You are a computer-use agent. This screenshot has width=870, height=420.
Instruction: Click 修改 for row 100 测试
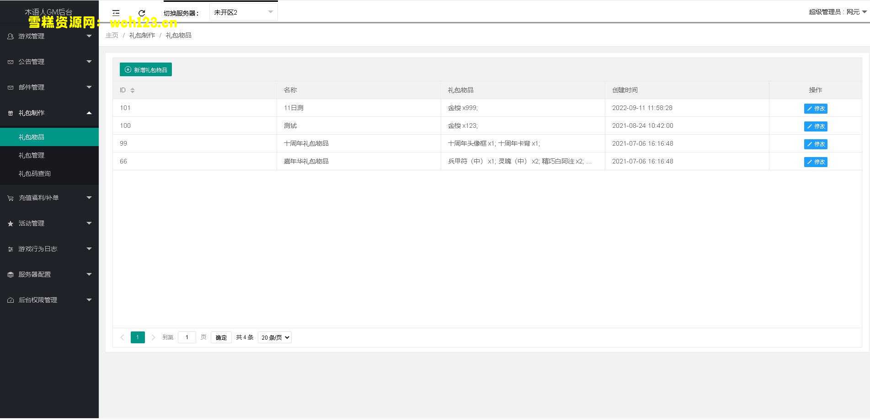pos(816,126)
